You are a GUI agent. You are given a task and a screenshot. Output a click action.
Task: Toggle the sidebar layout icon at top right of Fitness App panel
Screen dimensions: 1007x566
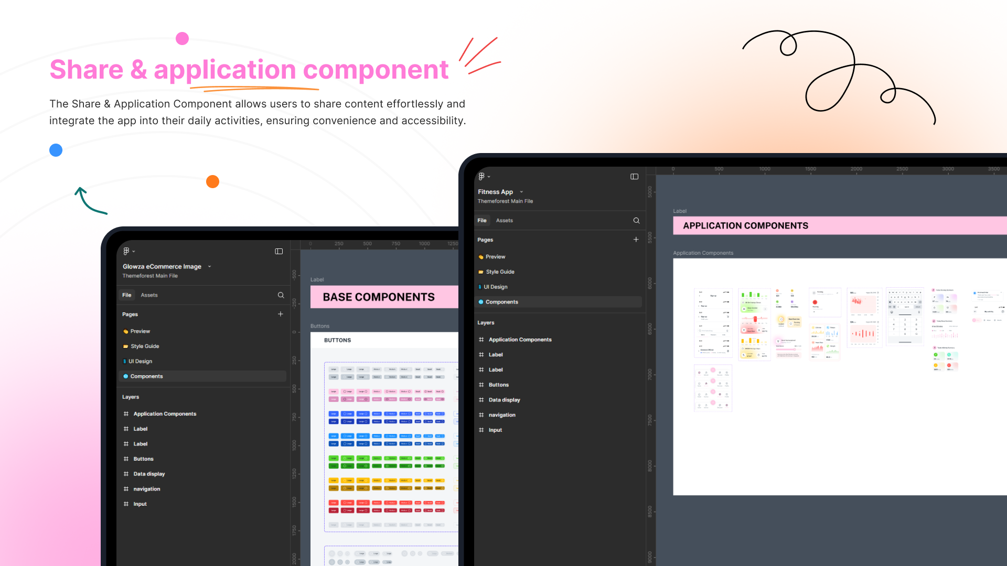point(634,177)
